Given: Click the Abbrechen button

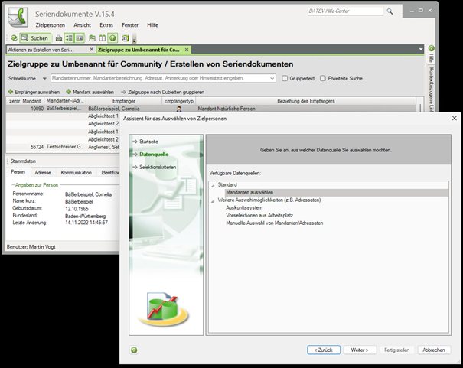Looking at the screenshot, I should tap(433, 350).
